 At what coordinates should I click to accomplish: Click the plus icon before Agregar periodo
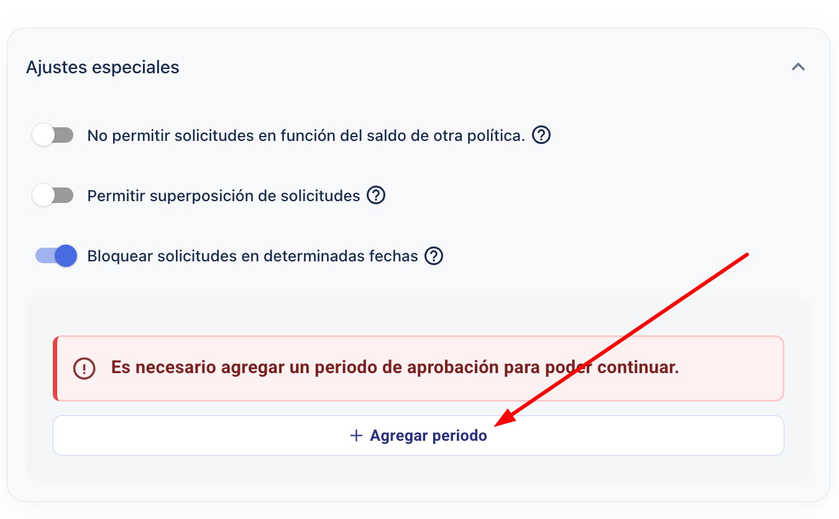[x=356, y=436]
